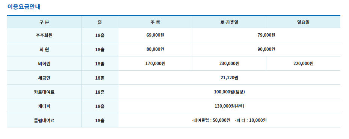Select the '세금만' row label
The image size is (349, 139).
pos(44,78)
